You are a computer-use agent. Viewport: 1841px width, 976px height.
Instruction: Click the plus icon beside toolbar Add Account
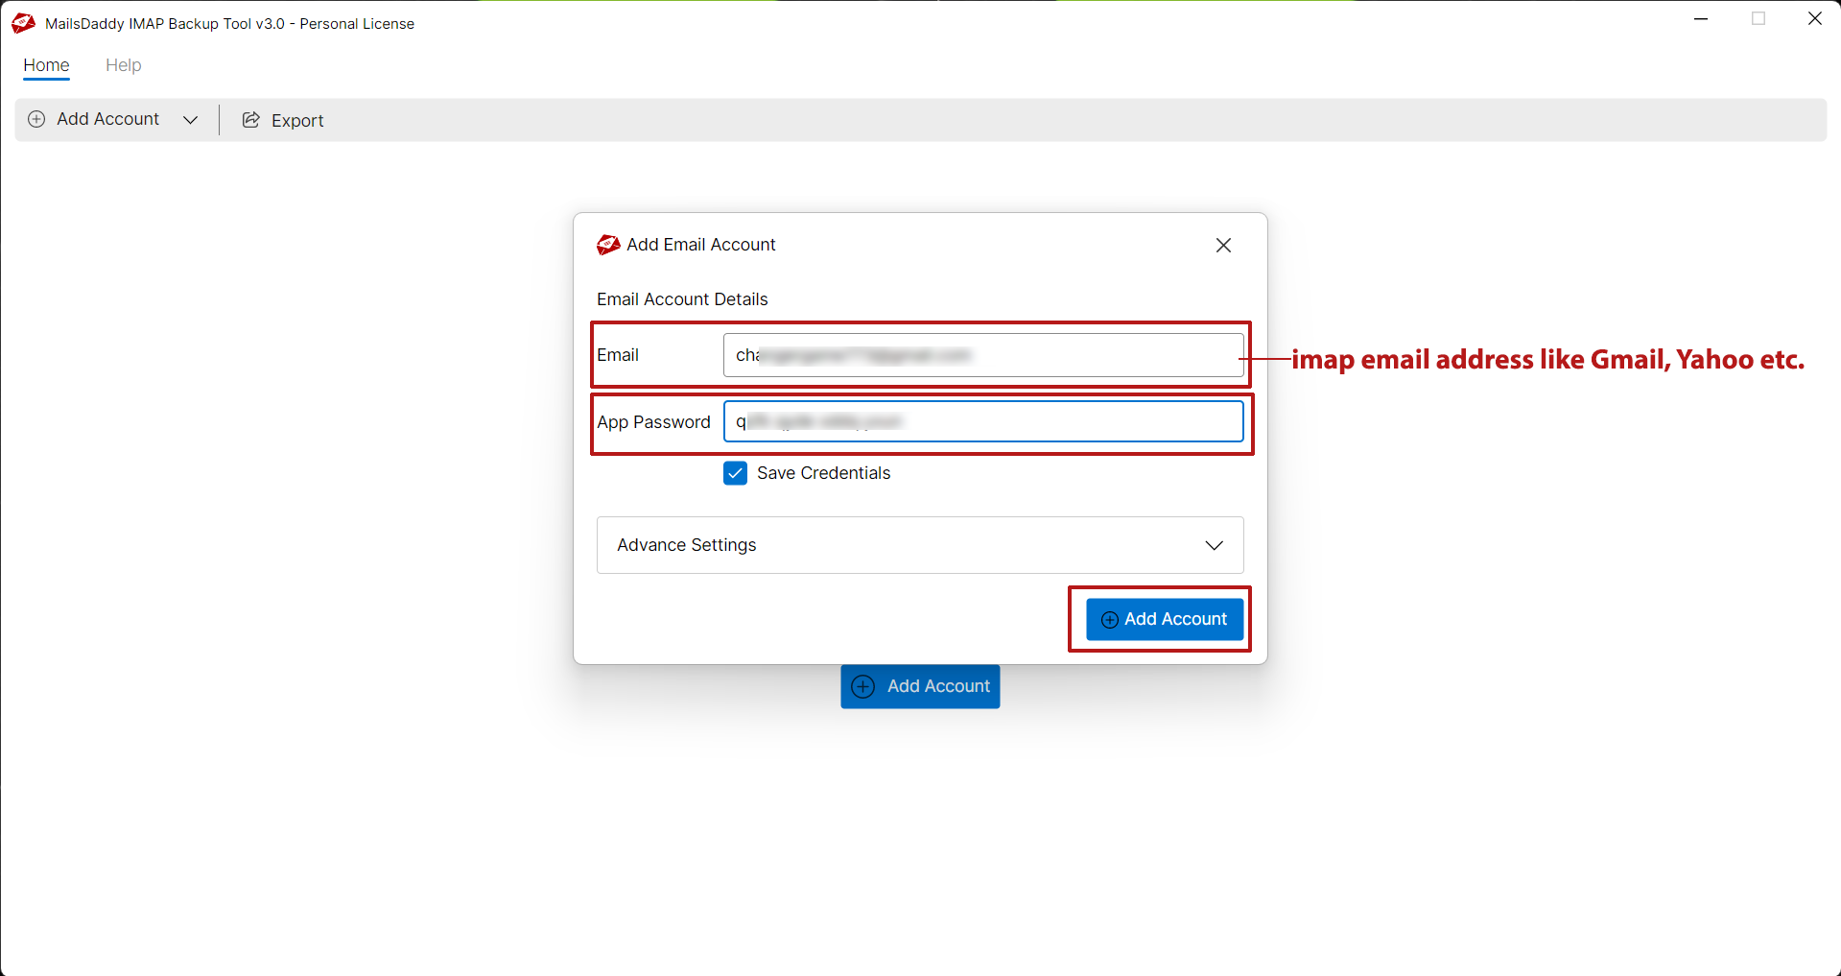36,119
